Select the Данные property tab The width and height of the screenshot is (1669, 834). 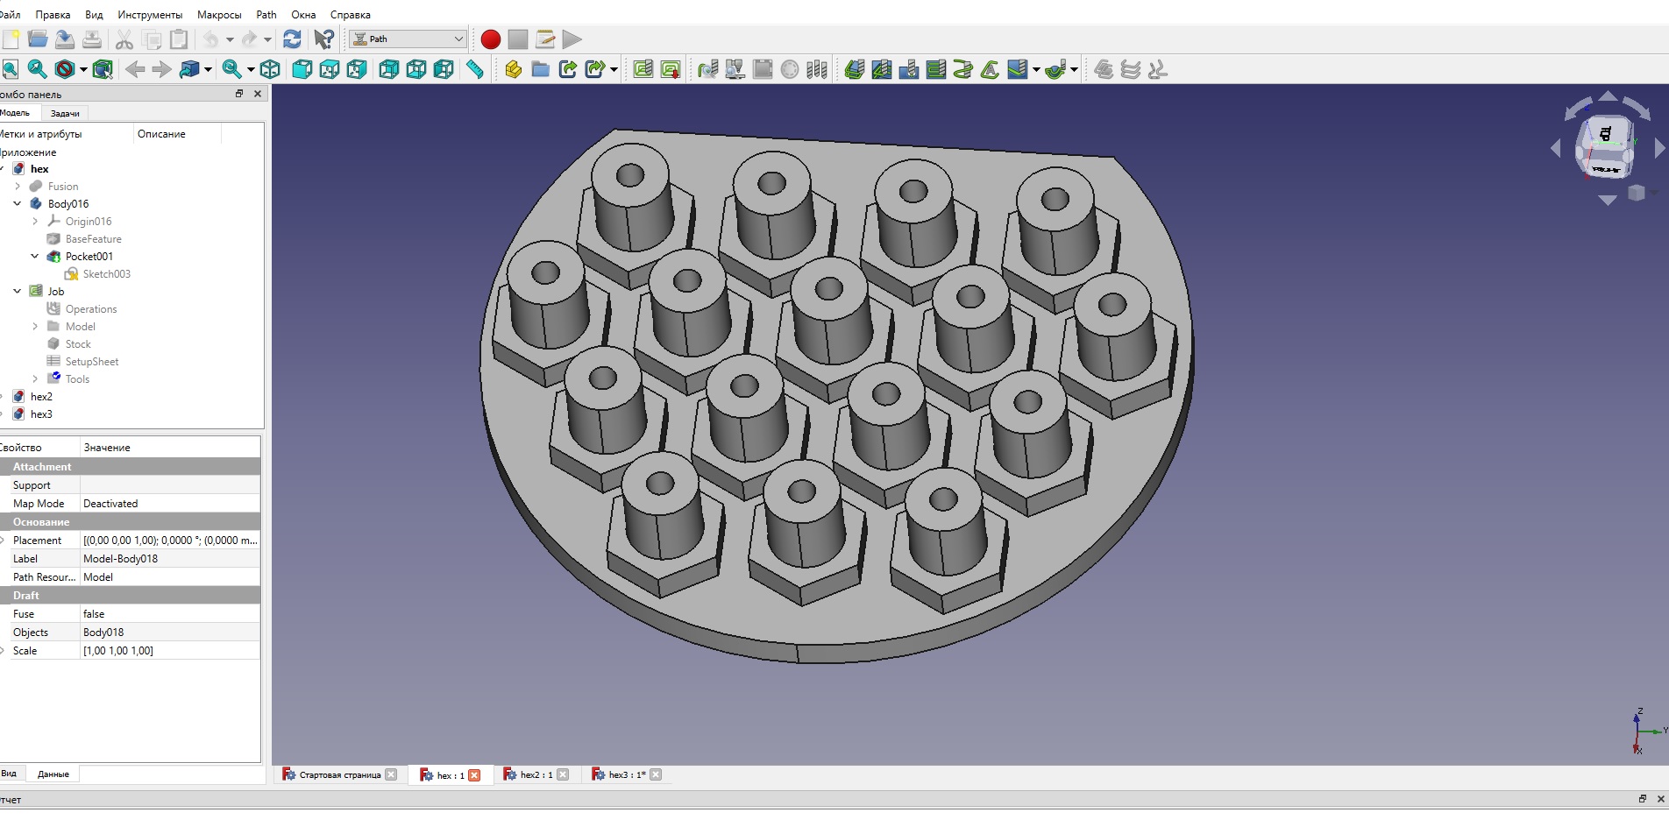[53, 774]
